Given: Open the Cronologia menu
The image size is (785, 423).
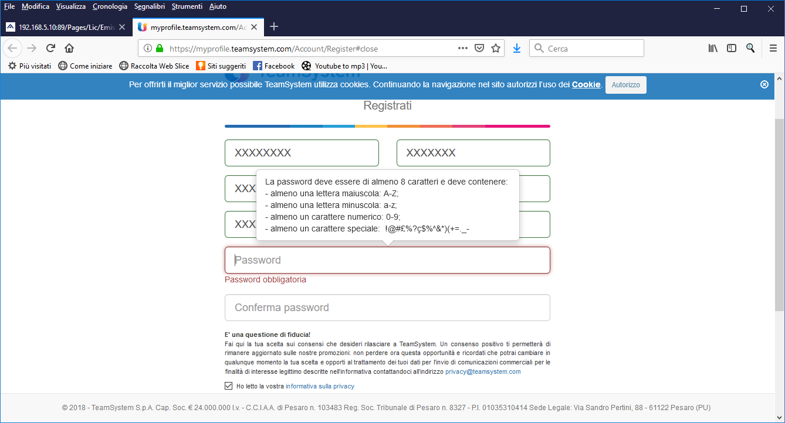Looking at the screenshot, I should coord(110,6).
